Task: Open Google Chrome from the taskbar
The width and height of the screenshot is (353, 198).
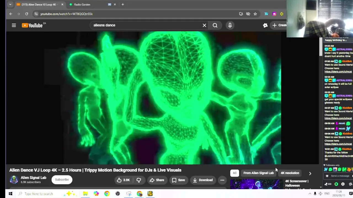Action: 107,194
